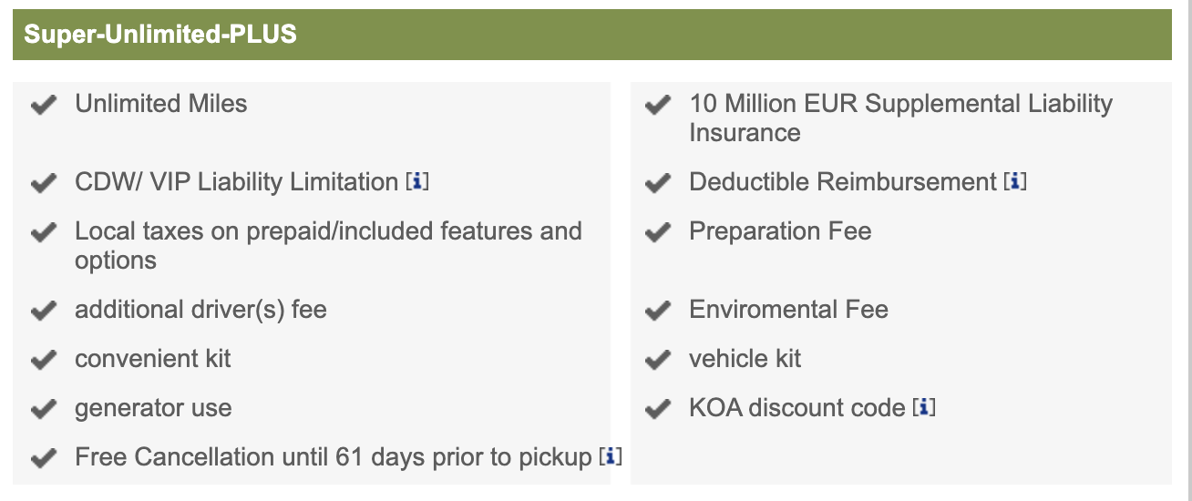The height and width of the screenshot is (501, 1192).
Task: Click checkmark beside additional driver(s) fee
Action: [43, 312]
